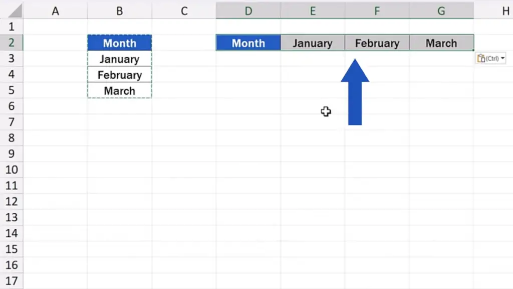The width and height of the screenshot is (513, 289).
Task: Select column C header
Action: 184,11
